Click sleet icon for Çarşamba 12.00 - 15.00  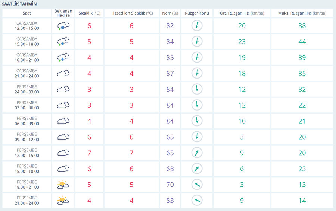[x=63, y=26]
